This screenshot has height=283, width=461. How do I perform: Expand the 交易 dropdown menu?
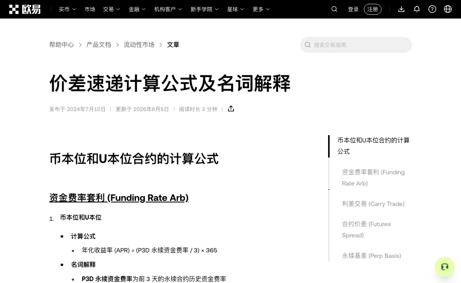pyautogui.click(x=112, y=9)
